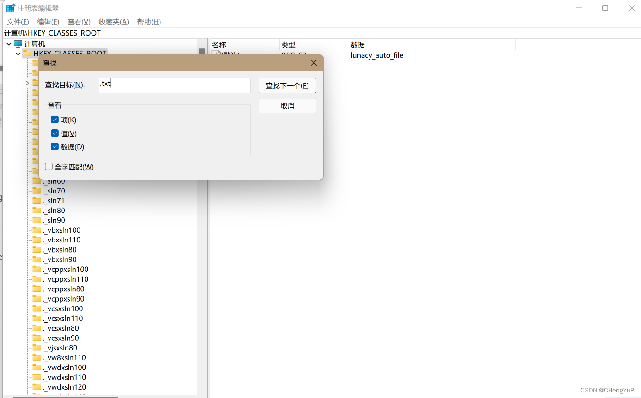Viewport: 641px width, 398px height.
Task: Collapse the HKEY_CLASSES_ROOT node
Action: pyautogui.click(x=18, y=54)
